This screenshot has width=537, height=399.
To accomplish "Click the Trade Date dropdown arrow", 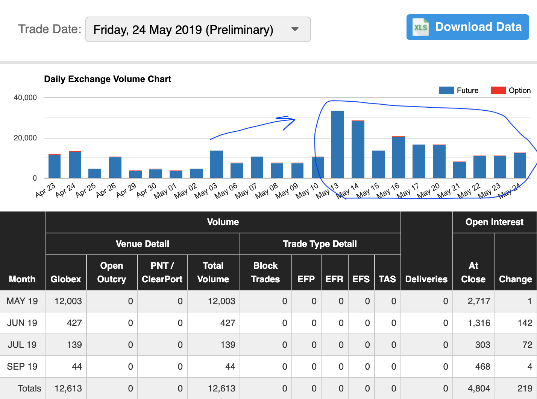I will click(x=295, y=29).
